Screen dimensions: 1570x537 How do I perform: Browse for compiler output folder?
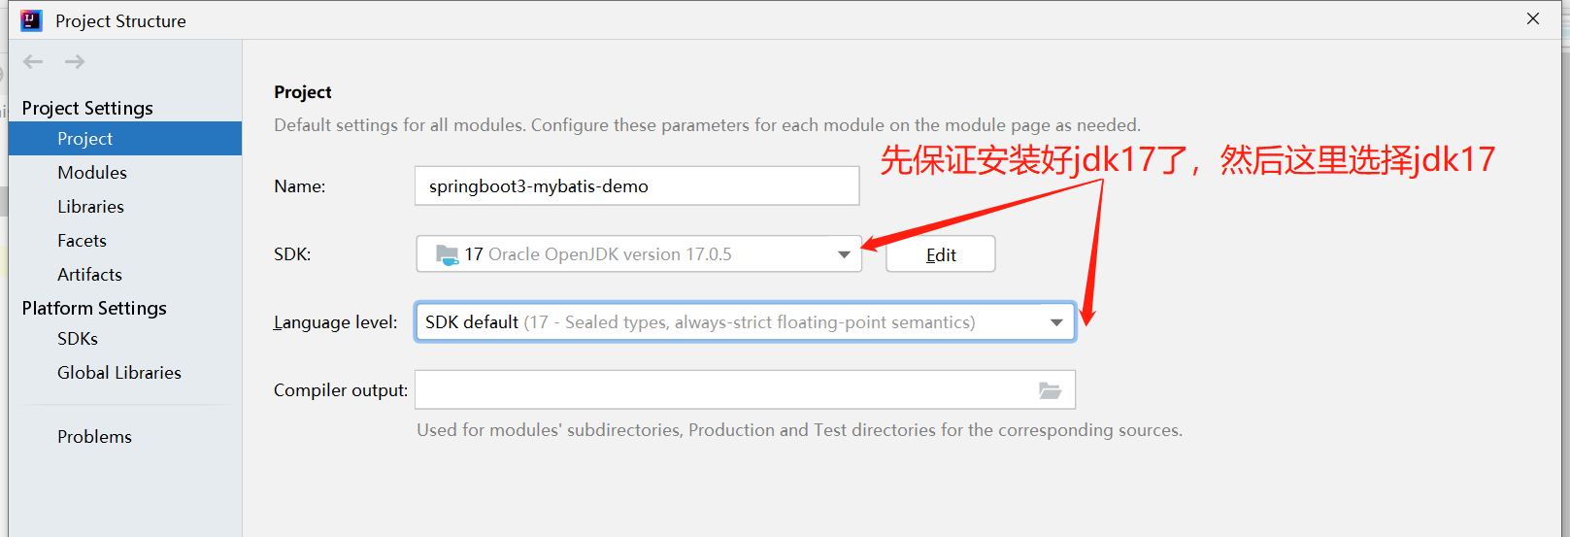point(1050,390)
